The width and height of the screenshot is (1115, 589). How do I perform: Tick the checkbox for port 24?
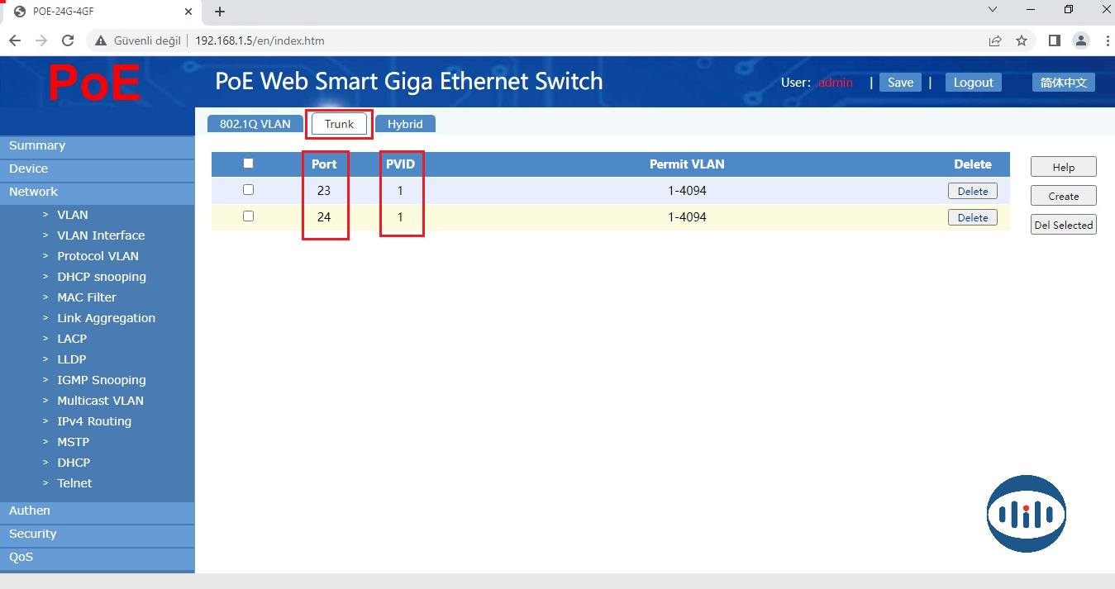coord(248,216)
